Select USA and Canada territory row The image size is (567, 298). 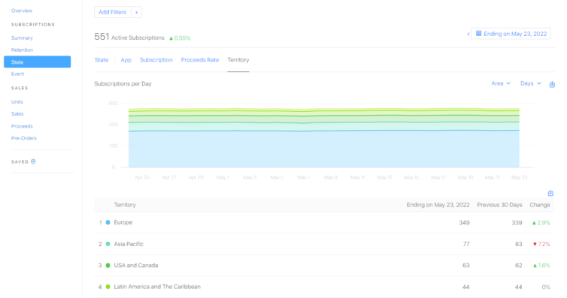[324, 266]
